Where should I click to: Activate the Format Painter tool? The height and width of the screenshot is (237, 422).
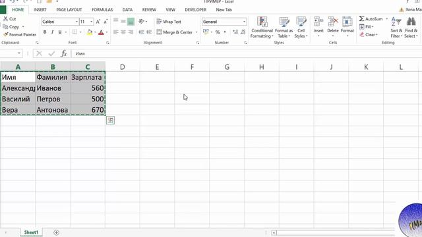[x=20, y=35]
